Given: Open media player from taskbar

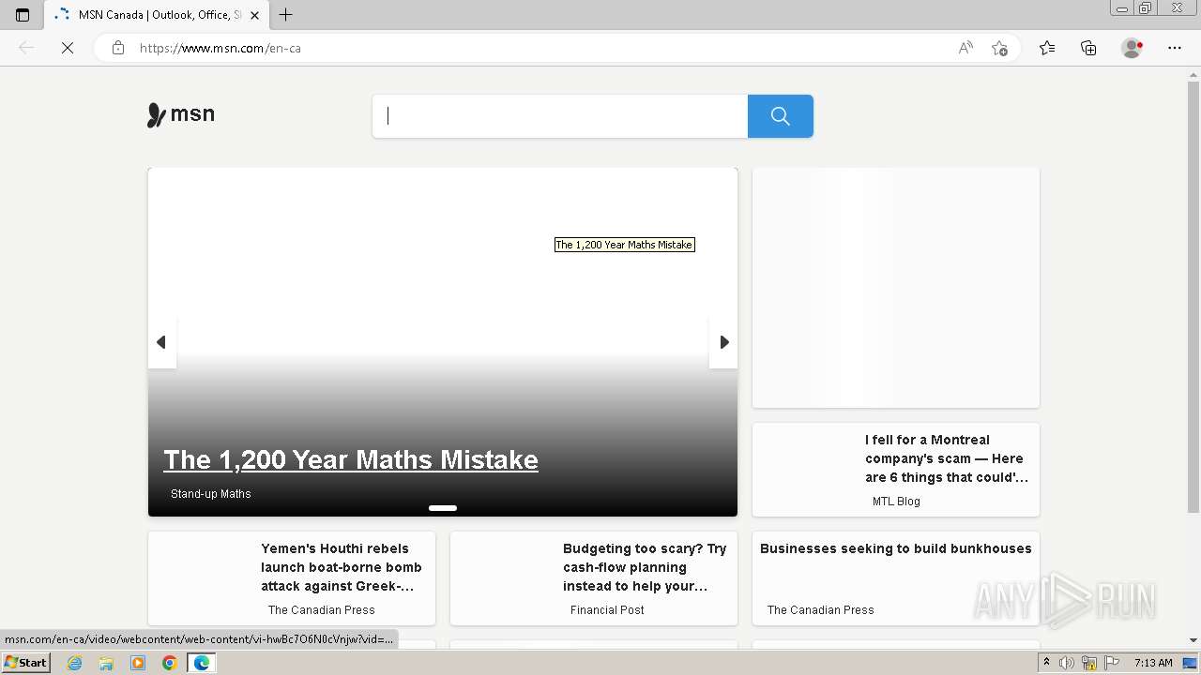Looking at the screenshot, I should pos(138,663).
